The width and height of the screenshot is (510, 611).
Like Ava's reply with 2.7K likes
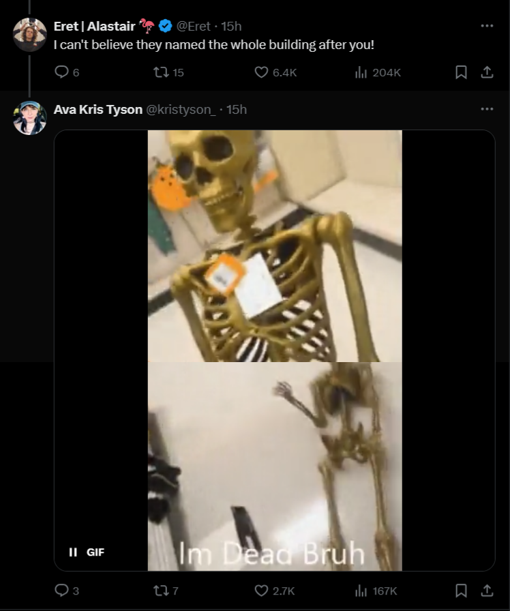click(x=261, y=591)
